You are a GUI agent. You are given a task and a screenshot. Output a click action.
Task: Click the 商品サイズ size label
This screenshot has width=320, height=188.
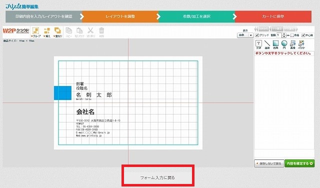[x=19, y=41]
